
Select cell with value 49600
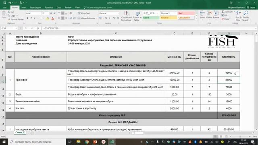(x=229, y=72)
